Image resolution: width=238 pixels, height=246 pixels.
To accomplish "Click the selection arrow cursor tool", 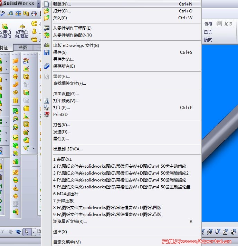I will (x=27, y=232).
